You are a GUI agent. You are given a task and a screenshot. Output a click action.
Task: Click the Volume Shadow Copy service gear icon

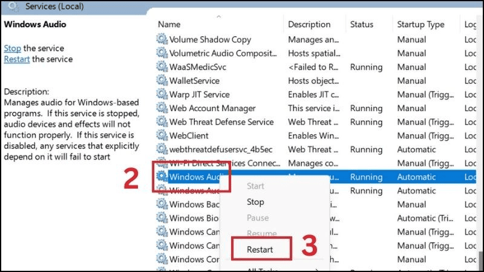coord(162,39)
